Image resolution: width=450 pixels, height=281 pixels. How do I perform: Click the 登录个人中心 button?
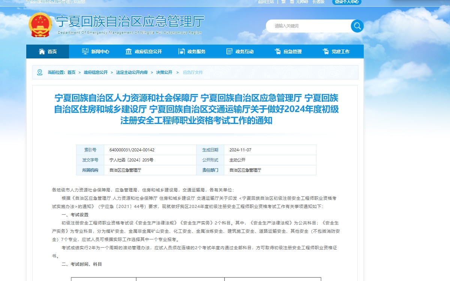[x=346, y=2]
